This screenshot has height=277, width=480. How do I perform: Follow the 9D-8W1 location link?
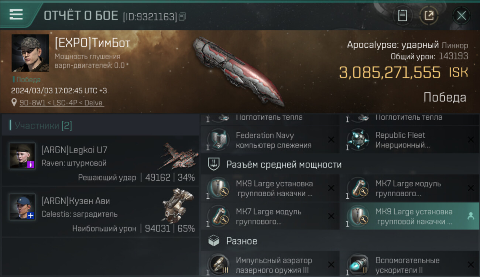pos(62,103)
